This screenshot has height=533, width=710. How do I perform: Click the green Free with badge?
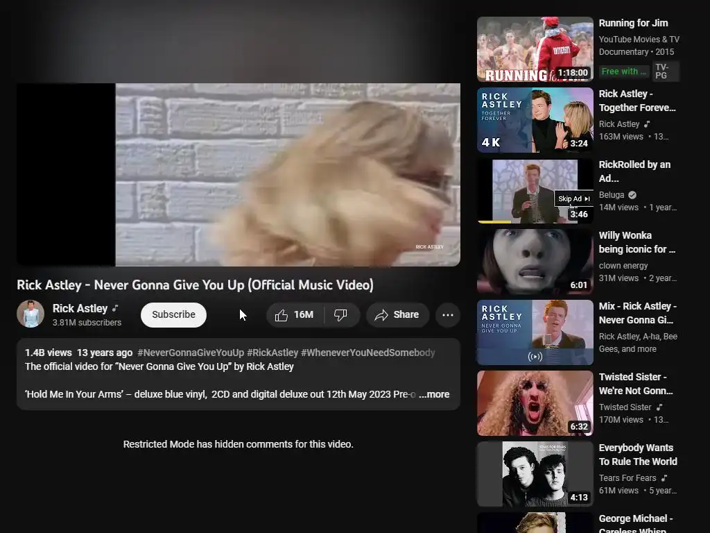tap(624, 71)
